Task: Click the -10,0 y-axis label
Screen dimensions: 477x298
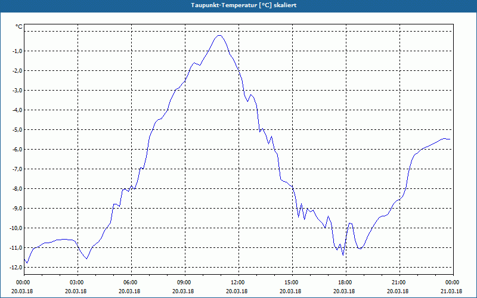Action: (16, 228)
